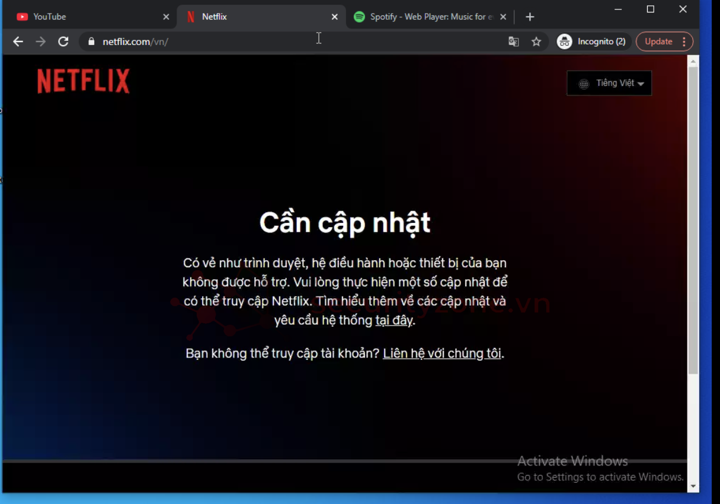Go back using browser back arrow
Viewport: 720px width, 504px height.
tap(18, 42)
